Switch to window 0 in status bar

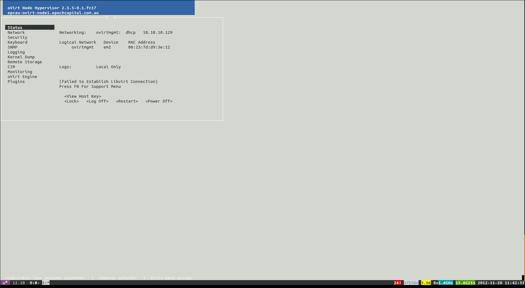(34, 283)
